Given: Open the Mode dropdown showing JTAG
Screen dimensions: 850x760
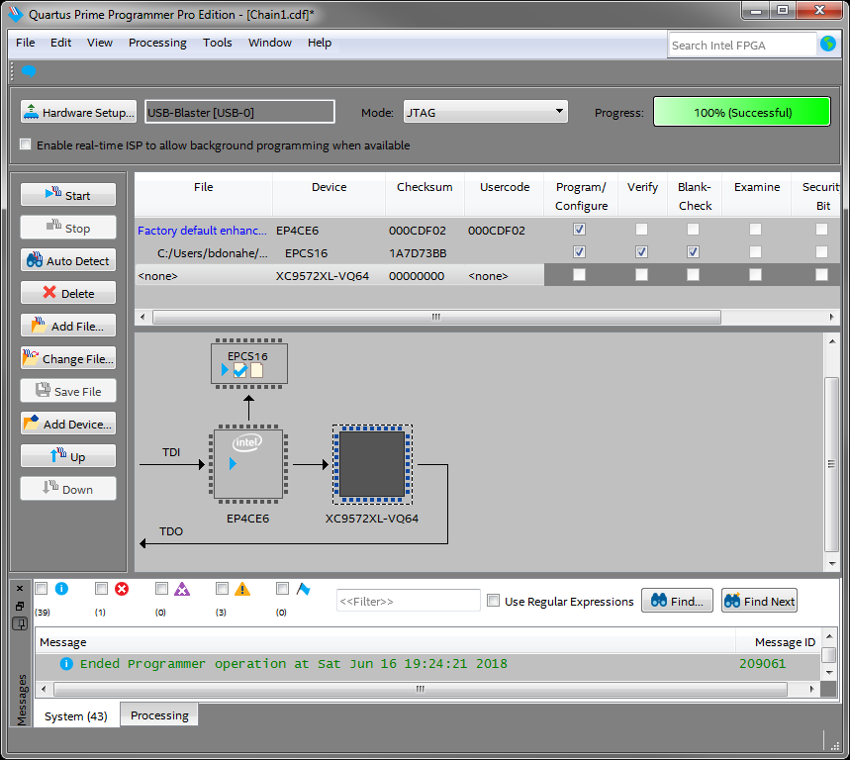Looking at the screenshot, I should pos(485,112).
